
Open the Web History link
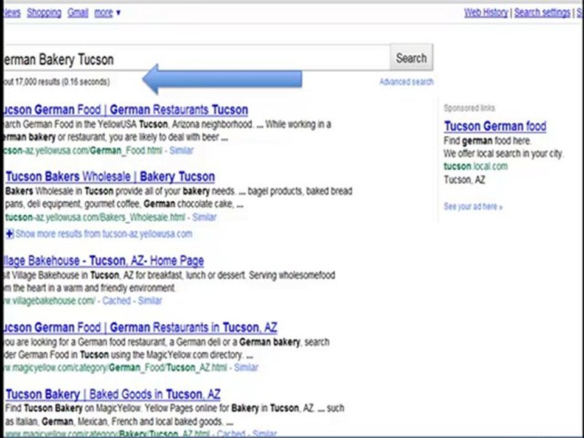[x=486, y=13]
